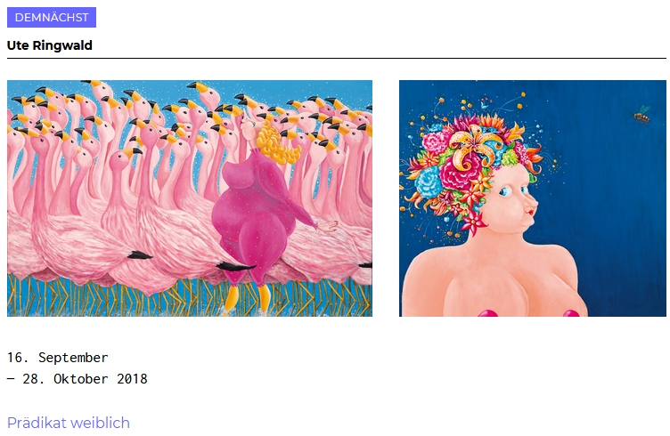The height and width of the screenshot is (436, 670).
Task: Open the Prädikat weiblich link
Action: click(69, 423)
